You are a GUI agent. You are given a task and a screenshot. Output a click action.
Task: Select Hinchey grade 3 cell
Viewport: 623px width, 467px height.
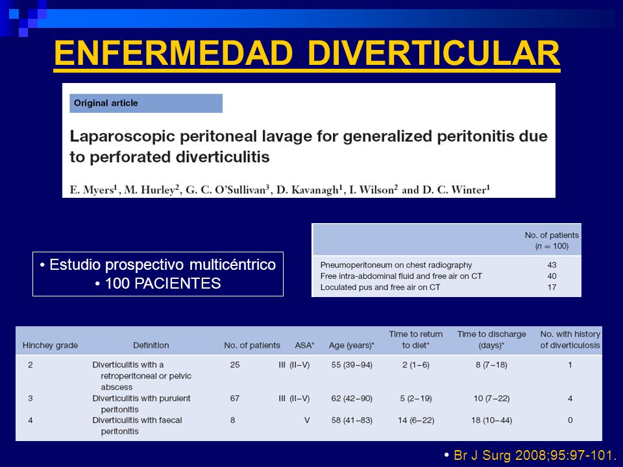click(31, 398)
